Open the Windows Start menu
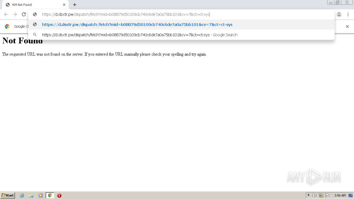This screenshot has width=354, height=199. [7, 195]
